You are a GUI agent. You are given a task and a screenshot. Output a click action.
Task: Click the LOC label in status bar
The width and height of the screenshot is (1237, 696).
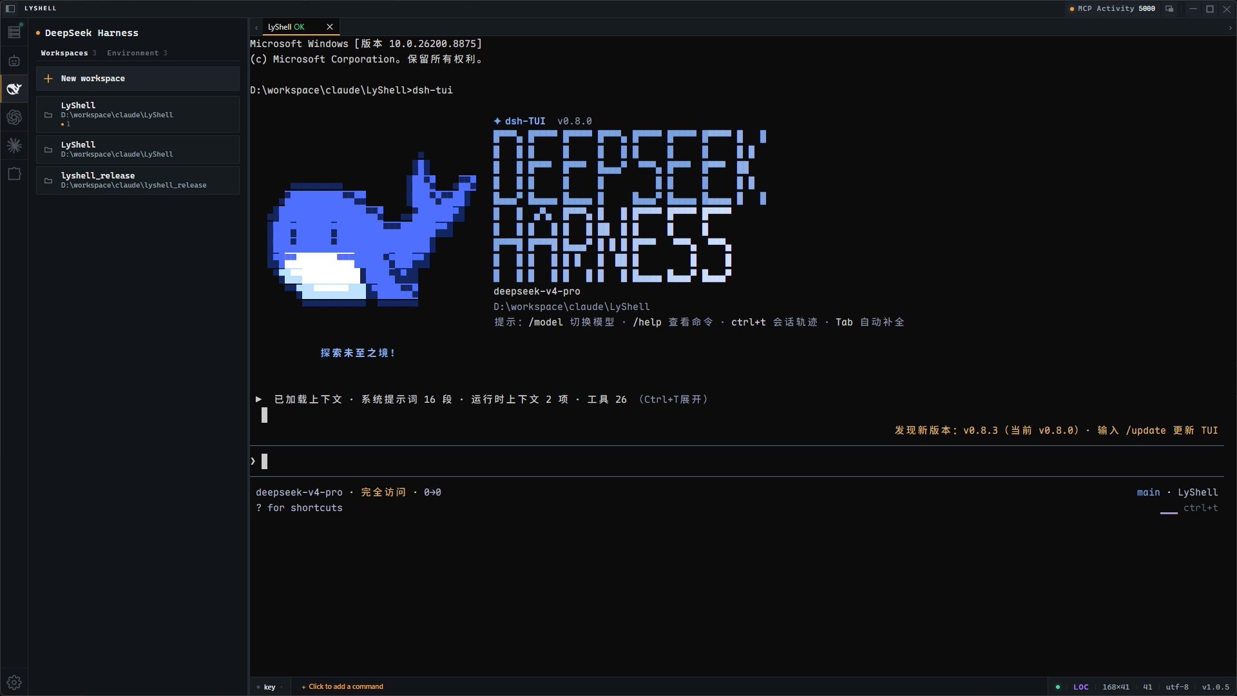1081,687
